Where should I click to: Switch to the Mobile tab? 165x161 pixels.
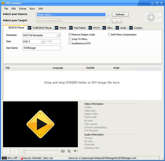click(61, 28)
